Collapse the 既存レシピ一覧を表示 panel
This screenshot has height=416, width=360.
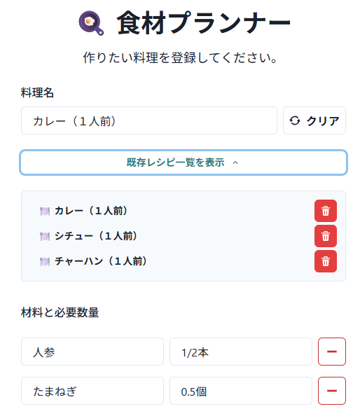point(184,162)
